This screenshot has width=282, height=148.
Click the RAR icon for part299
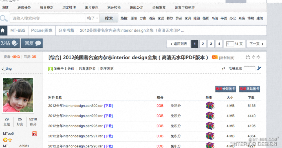210,116
